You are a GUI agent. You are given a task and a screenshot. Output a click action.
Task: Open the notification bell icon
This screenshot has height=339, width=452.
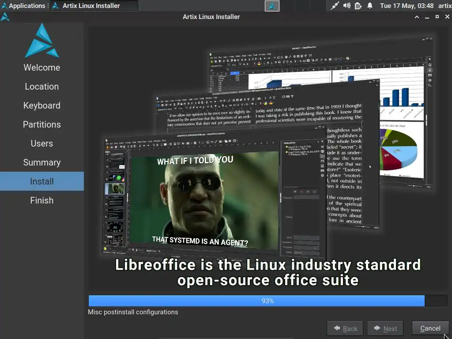[370, 5]
